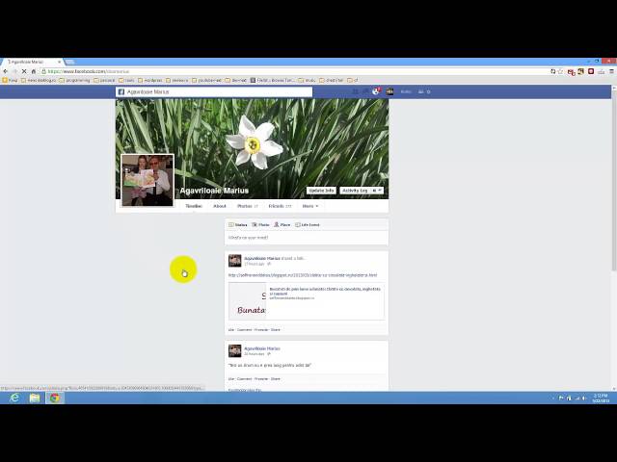The height and width of the screenshot is (462, 617).
Task: Open Chrome's home page icon
Action: pyautogui.click(x=34, y=71)
